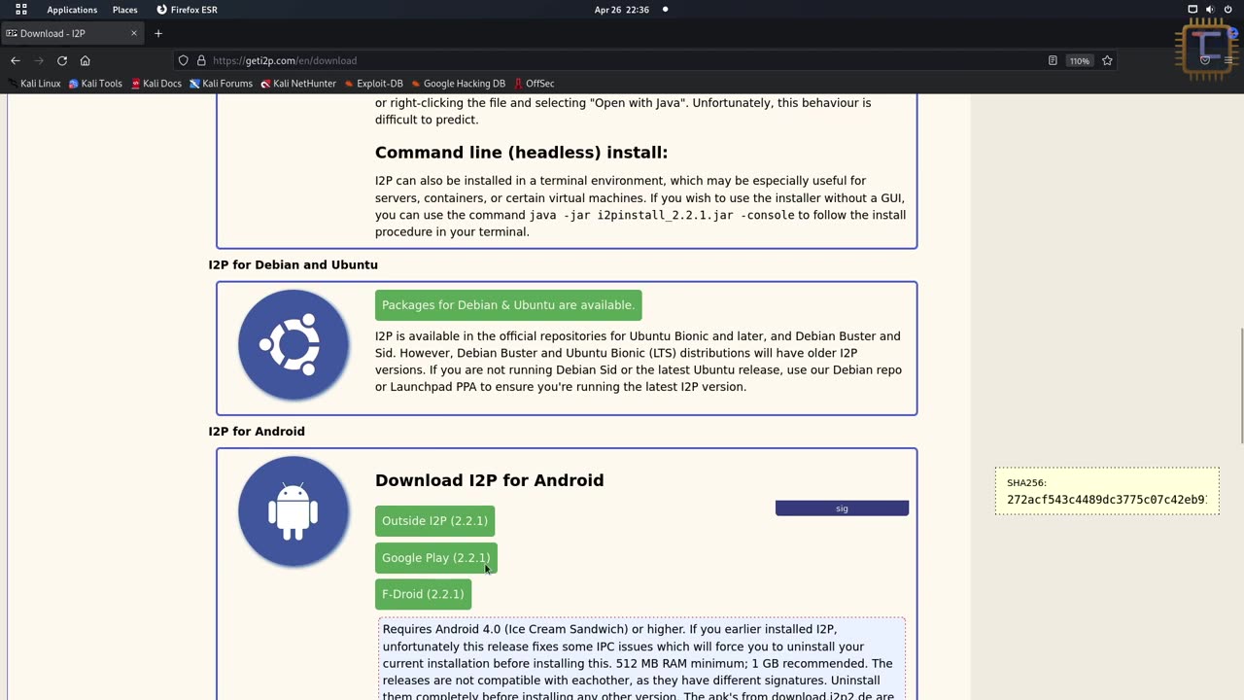Open the Places menu
The image size is (1244, 700).
click(125, 10)
